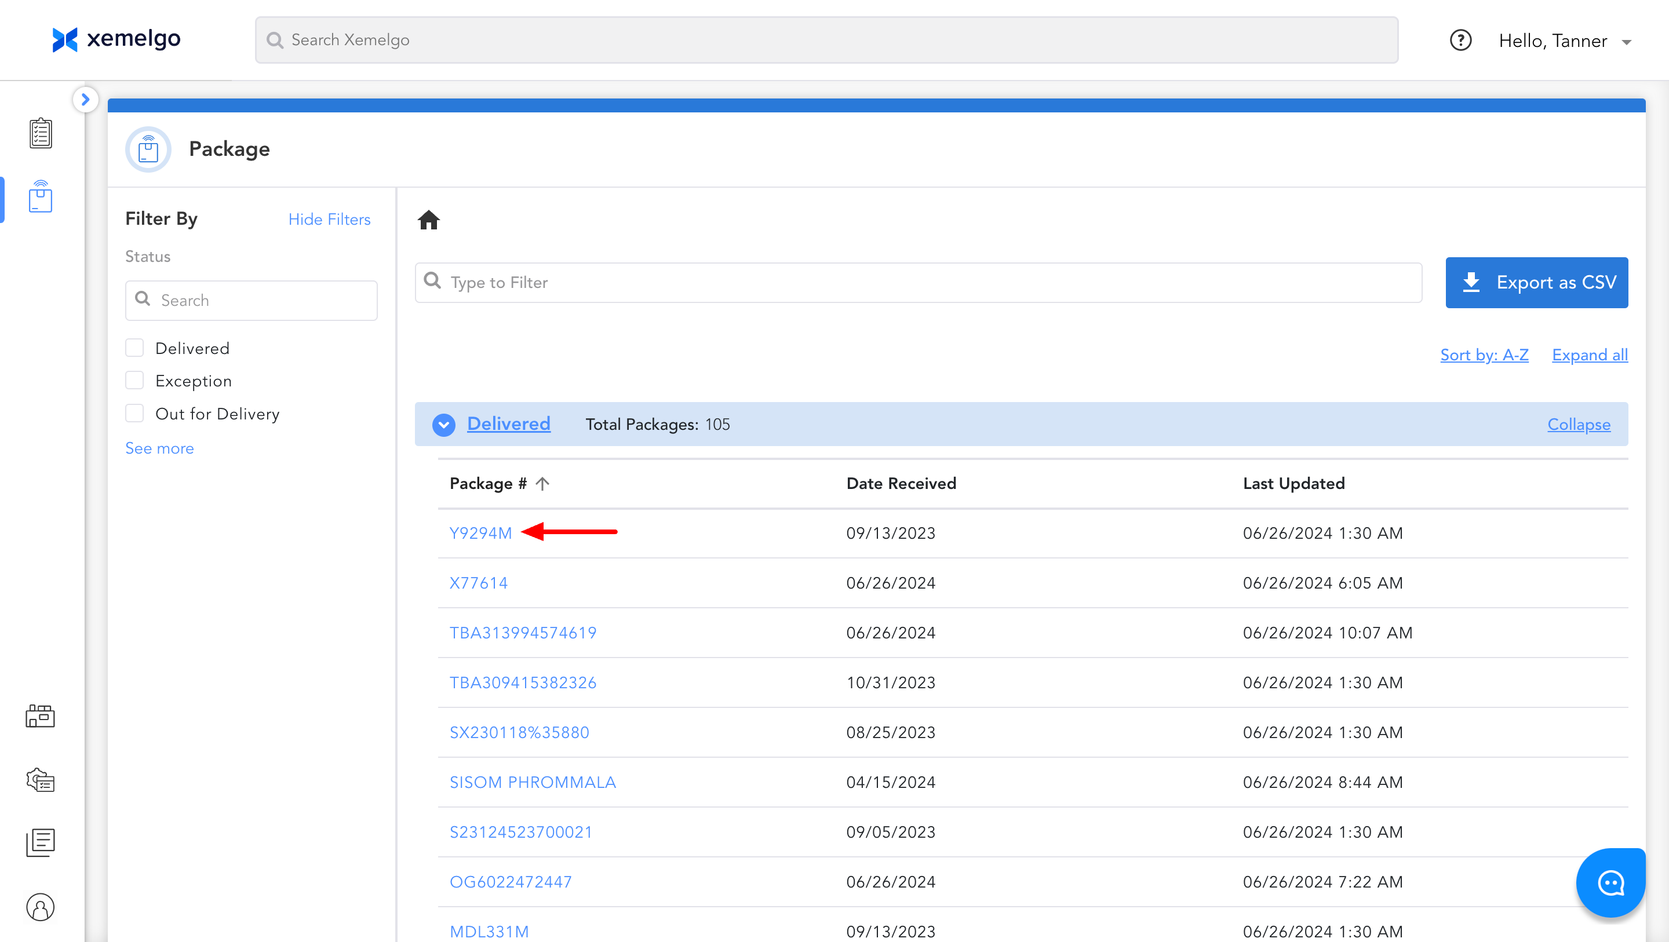
Task: Focus the Type to Filter field
Action: coord(918,283)
